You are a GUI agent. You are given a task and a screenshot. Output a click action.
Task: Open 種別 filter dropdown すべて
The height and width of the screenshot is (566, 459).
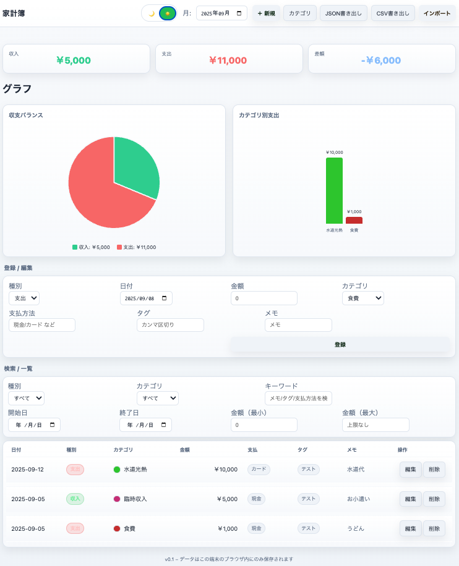pyautogui.click(x=27, y=398)
